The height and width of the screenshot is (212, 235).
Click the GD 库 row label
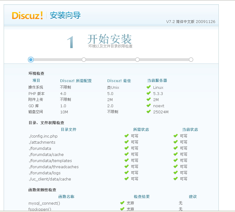coord(34,106)
